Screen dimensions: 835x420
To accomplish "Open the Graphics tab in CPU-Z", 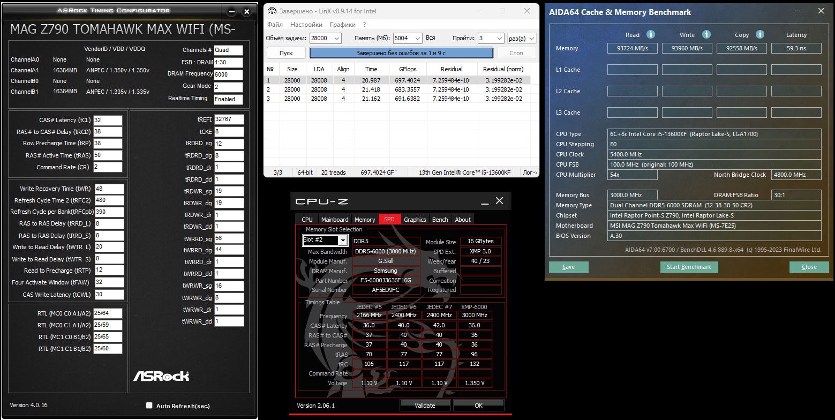I will (415, 219).
